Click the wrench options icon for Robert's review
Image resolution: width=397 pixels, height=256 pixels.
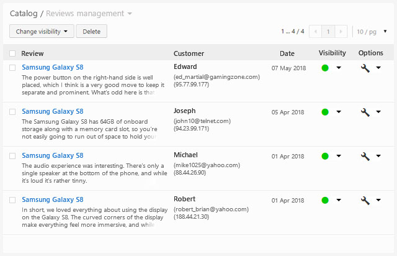pyautogui.click(x=365, y=200)
